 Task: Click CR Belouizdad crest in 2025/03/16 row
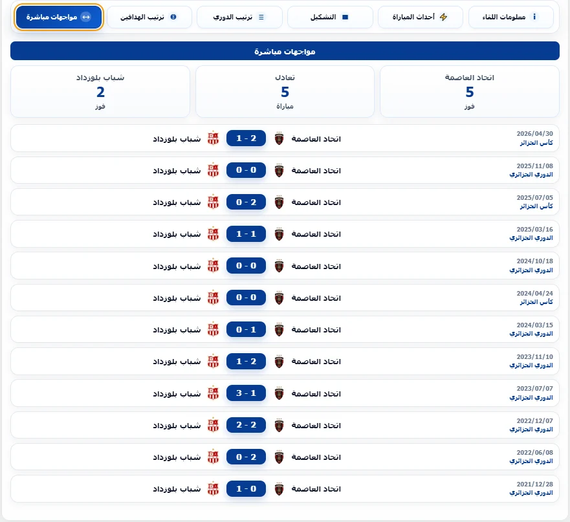point(213,234)
